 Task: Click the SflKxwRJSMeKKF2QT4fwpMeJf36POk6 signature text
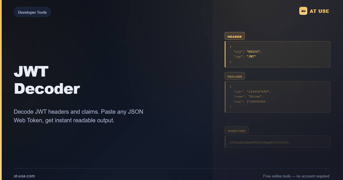click(x=260, y=142)
